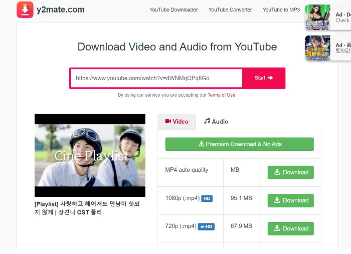The width and height of the screenshot is (351, 254).
Task: Click the pink Start button
Action: click(x=264, y=78)
